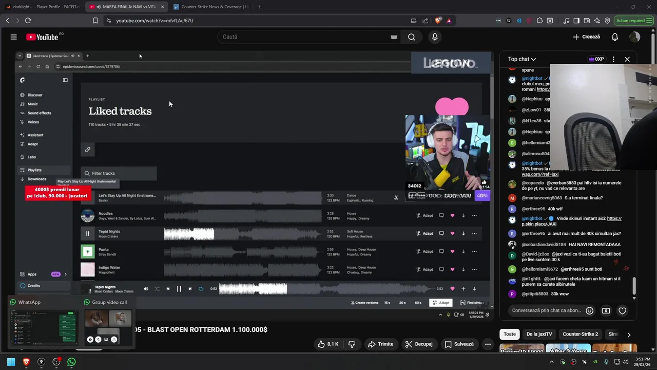Show more filter chips with right arrow
Screen dimensions: 657x370
(629, 335)
